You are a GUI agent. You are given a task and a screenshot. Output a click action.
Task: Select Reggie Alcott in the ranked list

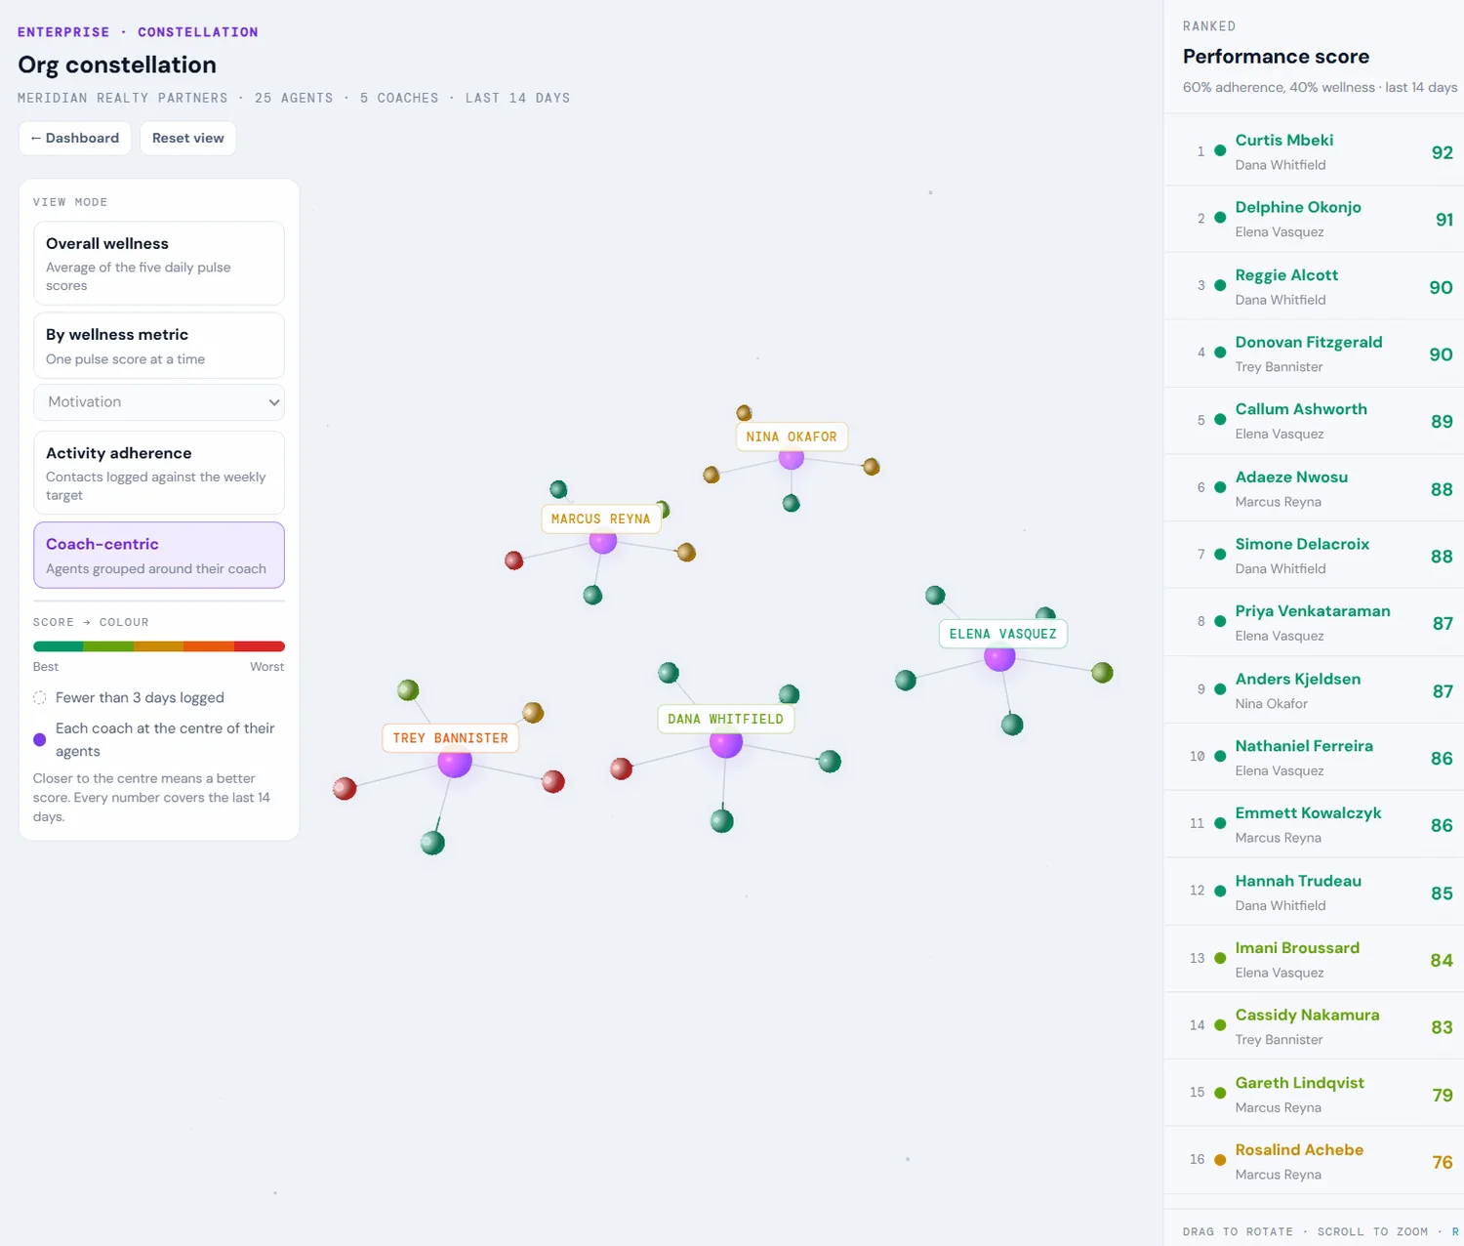click(1314, 286)
